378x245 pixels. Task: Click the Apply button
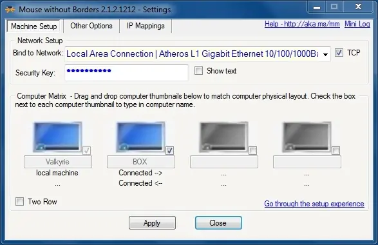click(152, 223)
